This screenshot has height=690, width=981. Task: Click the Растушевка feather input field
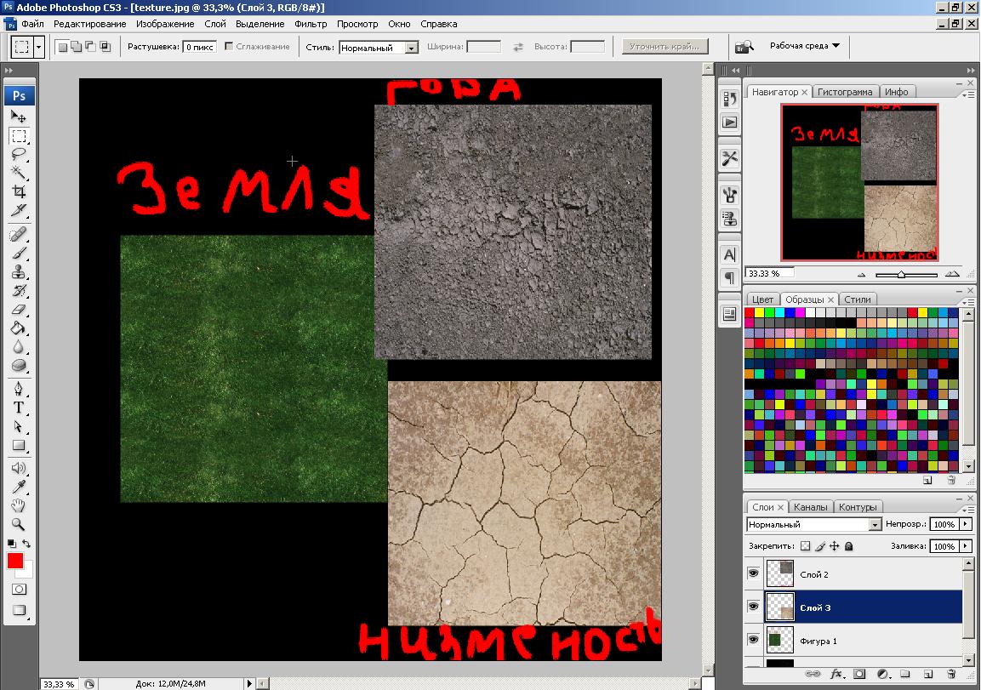coord(200,47)
